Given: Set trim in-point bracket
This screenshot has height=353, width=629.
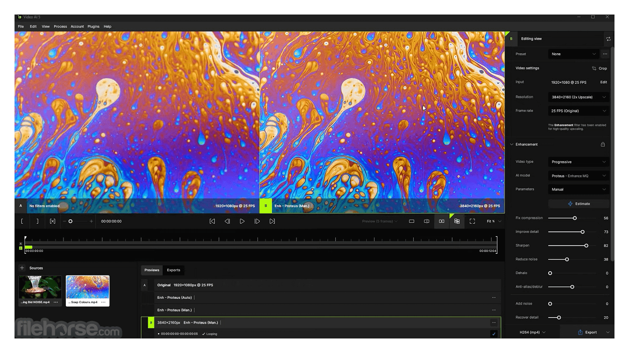Looking at the screenshot, I should pyautogui.click(x=22, y=221).
